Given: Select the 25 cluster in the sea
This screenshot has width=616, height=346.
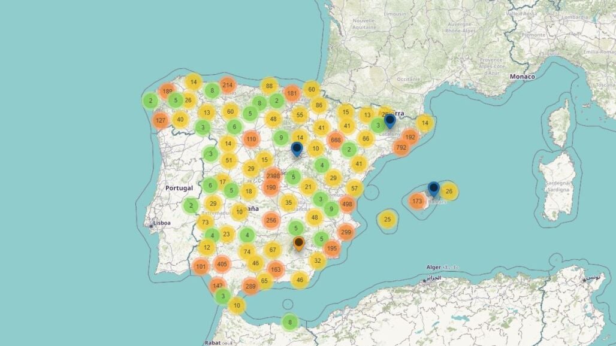Looking at the screenshot, I should tap(387, 219).
